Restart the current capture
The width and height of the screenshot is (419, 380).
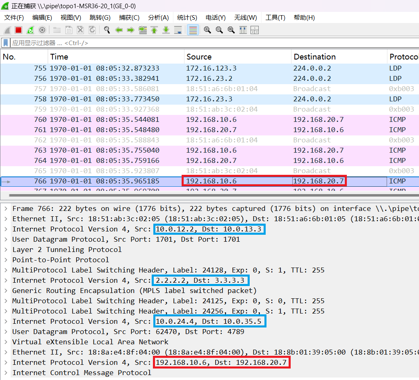(x=30, y=30)
